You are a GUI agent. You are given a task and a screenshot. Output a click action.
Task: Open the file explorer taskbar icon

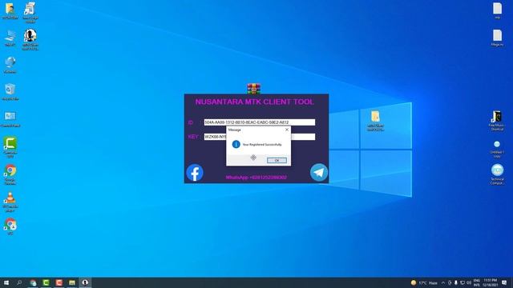tap(72, 282)
